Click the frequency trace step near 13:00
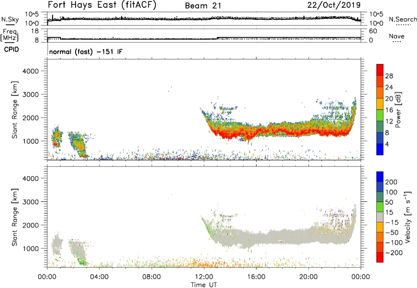The image size is (417, 288). pyautogui.click(x=217, y=38)
